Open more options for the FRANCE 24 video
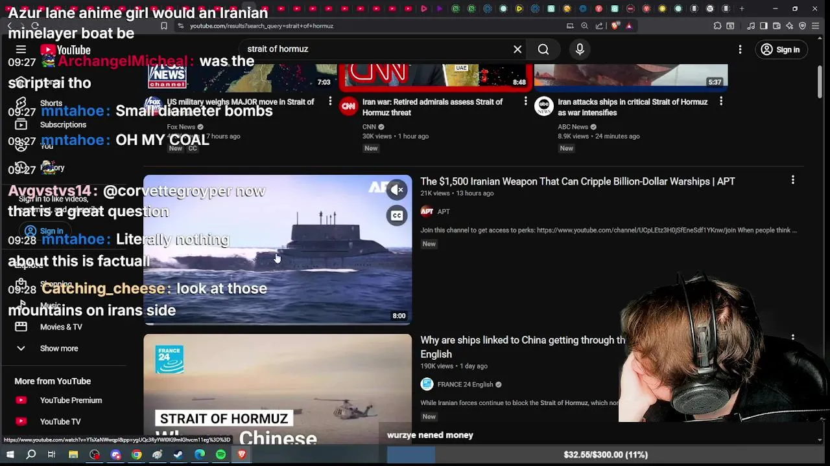 coord(792,338)
